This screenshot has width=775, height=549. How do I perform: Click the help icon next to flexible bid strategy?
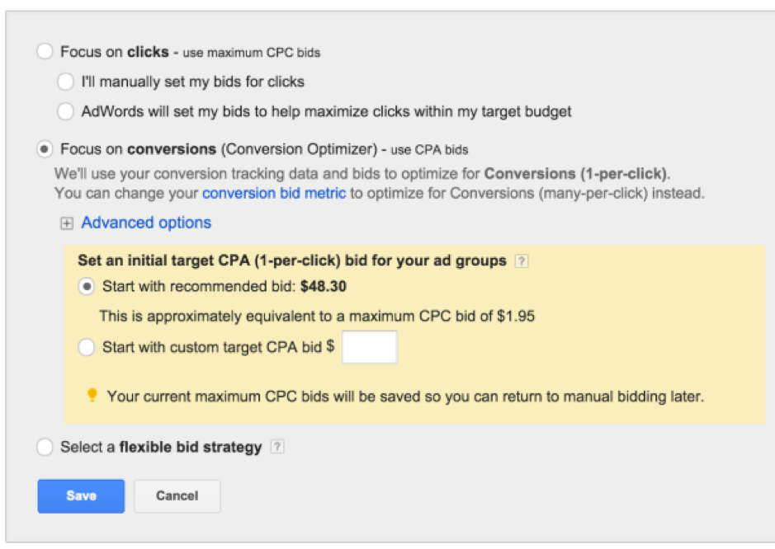click(277, 447)
